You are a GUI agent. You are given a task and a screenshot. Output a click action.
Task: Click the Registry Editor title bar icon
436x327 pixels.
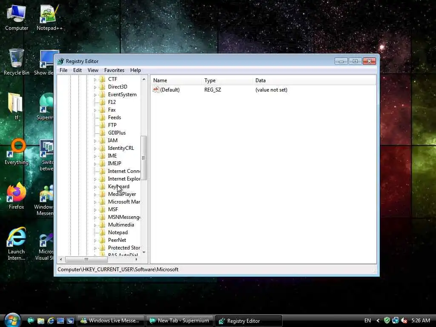pyautogui.click(x=60, y=61)
